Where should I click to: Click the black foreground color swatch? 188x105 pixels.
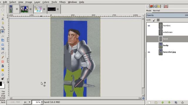click(x=1, y=83)
